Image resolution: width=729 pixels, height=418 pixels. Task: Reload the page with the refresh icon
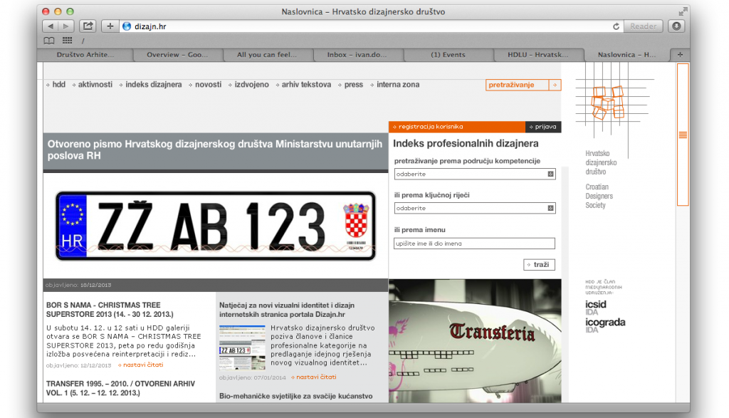pos(616,26)
